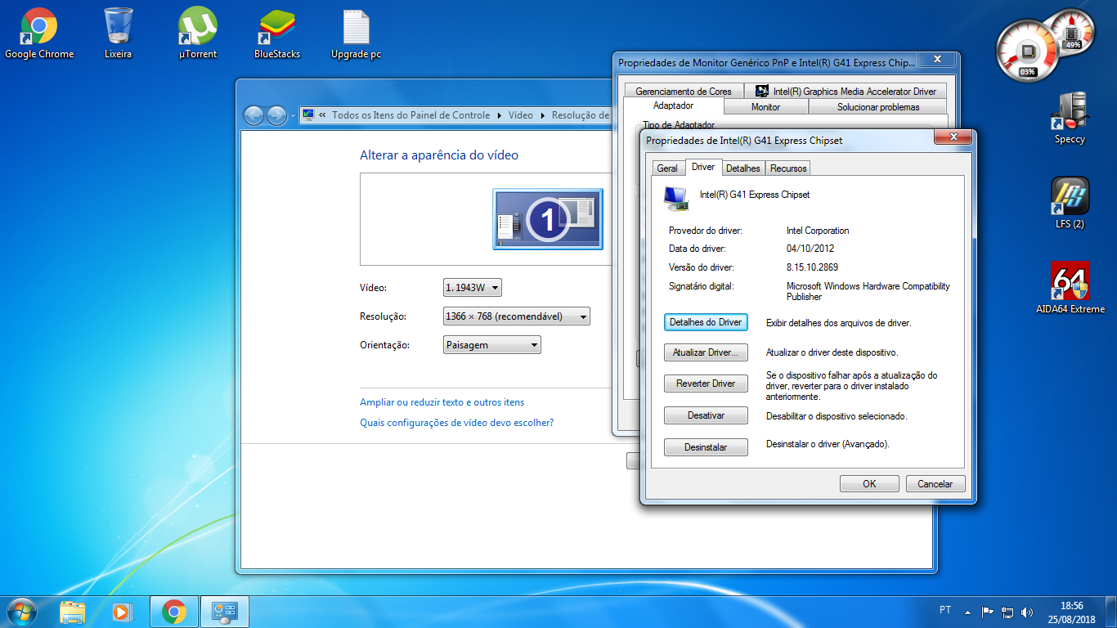Select the Driver tab
The height and width of the screenshot is (628, 1117).
pyautogui.click(x=702, y=167)
